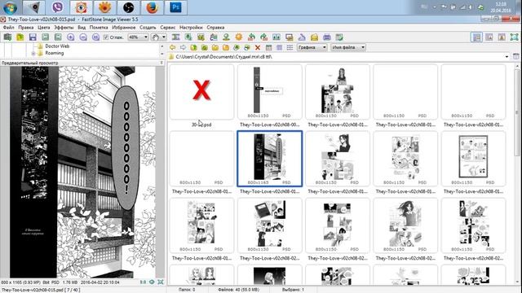Select the Roaming folder in tree
Image resolution: width=522 pixels, height=293 pixels.
click(55, 53)
